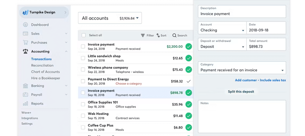305x136 pixels.
Task: Collapse the Accounting menu chevron
Action: (66, 51)
